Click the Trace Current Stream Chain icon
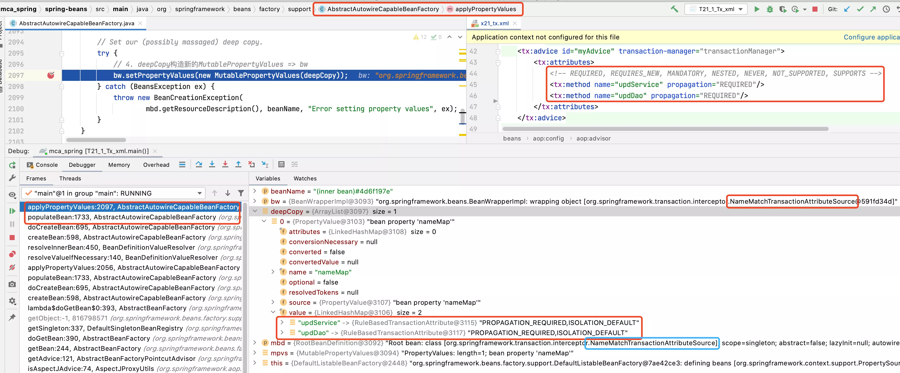The width and height of the screenshot is (900, 373). coord(295,164)
